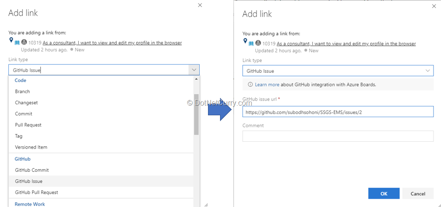This screenshot has width=441, height=207.
Task: Open the Learn more GitHub integration link
Action: (x=267, y=84)
